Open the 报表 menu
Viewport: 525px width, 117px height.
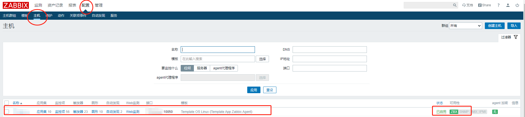72,5
